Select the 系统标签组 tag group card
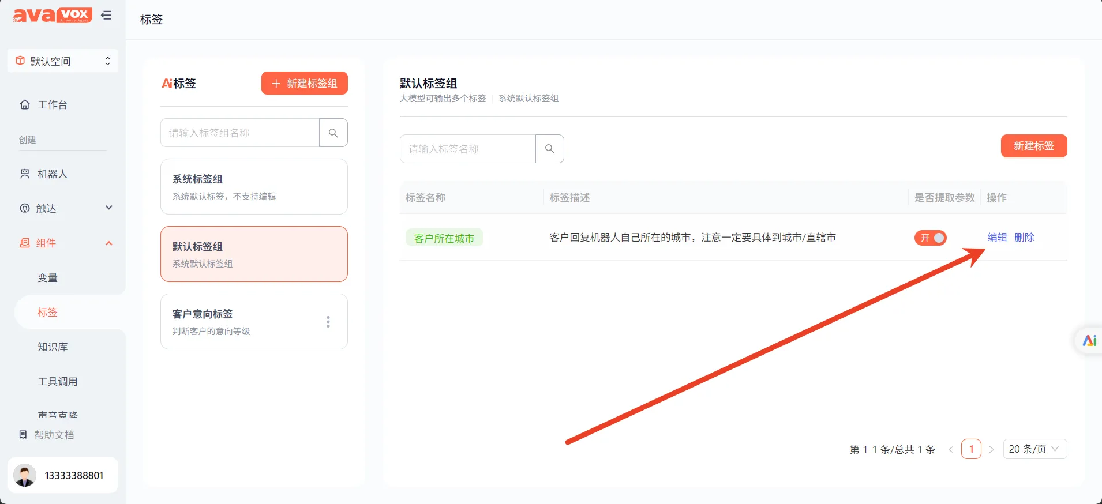The width and height of the screenshot is (1102, 504). (x=254, y=187)
